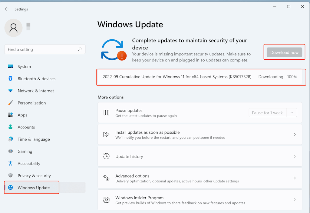This screenshot has width=310, height=213.
Task: Click the System monitor icon
Action: pyautogui.click(x=11, y=66)
